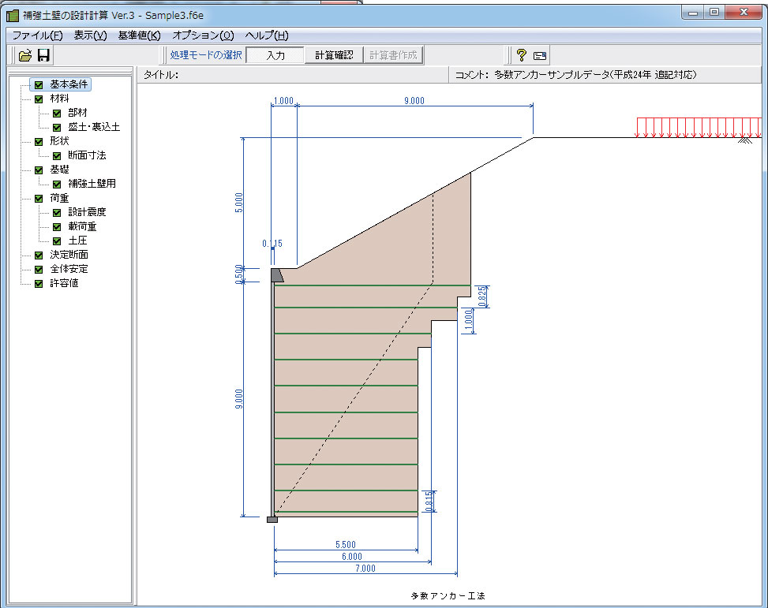The width and height of the screenshot is (768, 608).
Task: Select the 土圧 tree item
Action: [77, 241]
